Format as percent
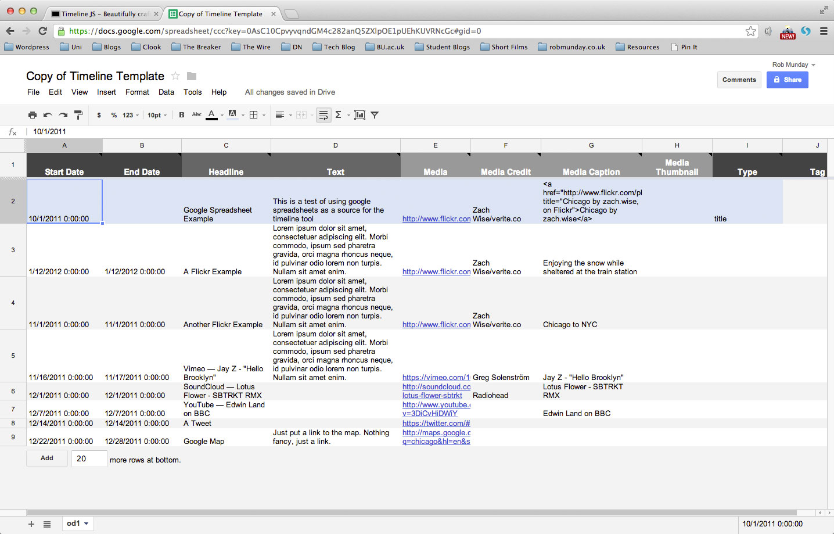 (x=114, y=115)
